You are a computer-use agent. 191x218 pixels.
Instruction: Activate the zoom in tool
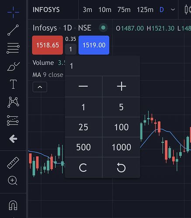pos(13,180)
